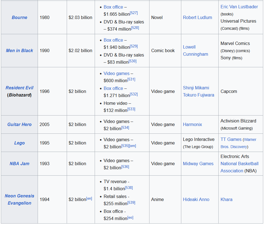The height and width of the screenshot is (225, 266).
Task: Click the year 1993 in NBA Jam row
Action: (x=45, y=164)
